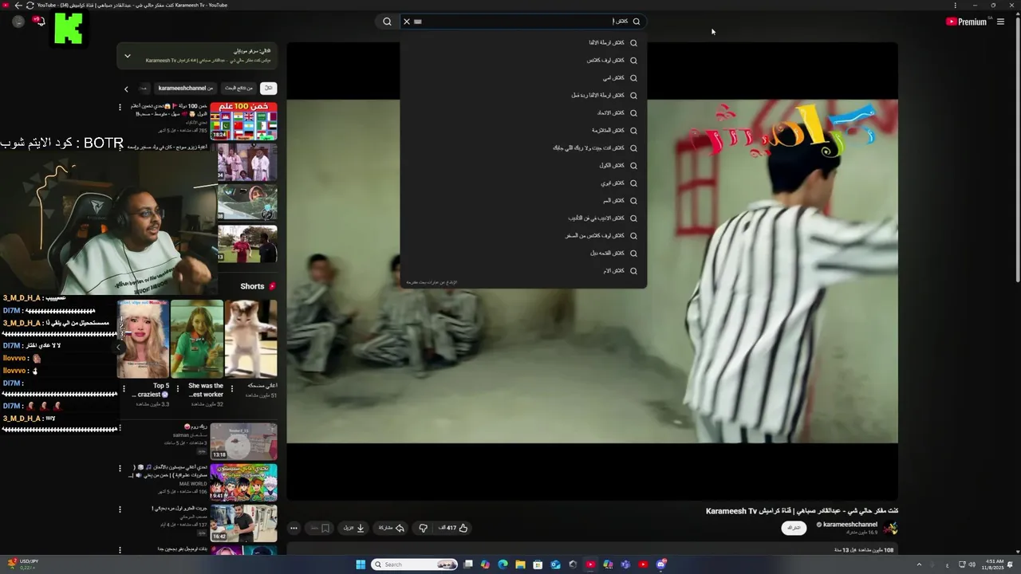Open the MAE WORLD anime video thumbnail
The height and width of the screenshot is (574, 1021).
(243, 482)
